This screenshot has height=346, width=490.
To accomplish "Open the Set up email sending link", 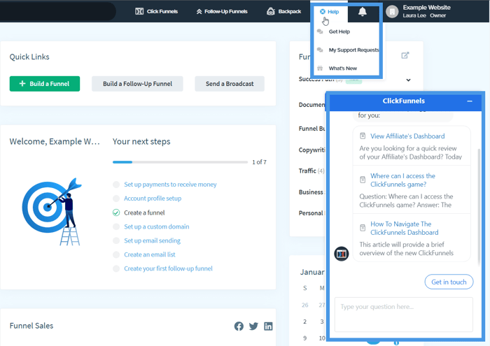I will (x=152, y=240).
